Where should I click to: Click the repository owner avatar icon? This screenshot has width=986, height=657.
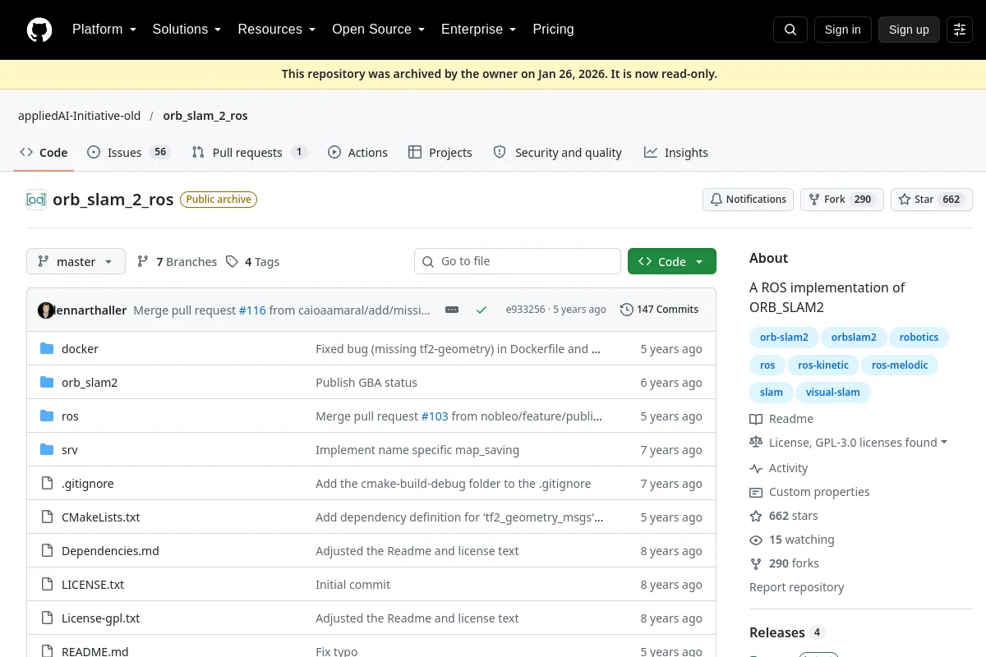coord(36,199)
